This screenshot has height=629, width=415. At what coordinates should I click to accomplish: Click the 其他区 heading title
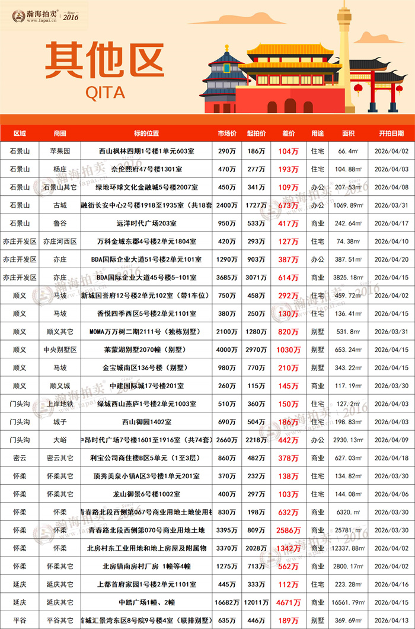point(104,61)
